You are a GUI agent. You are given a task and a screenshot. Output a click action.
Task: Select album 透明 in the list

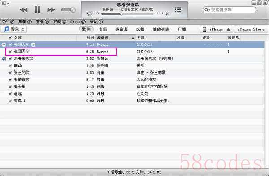pyautogui.click(x=140, y=66)
